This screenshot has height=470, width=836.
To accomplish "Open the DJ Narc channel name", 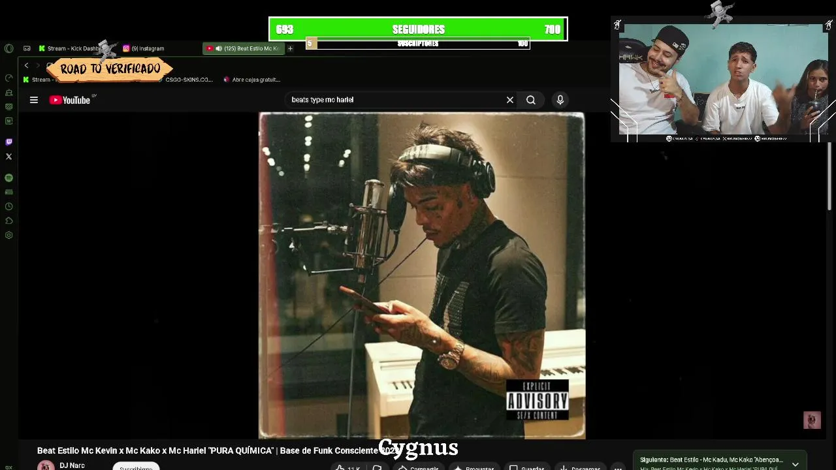I will [x=72, y=465].
